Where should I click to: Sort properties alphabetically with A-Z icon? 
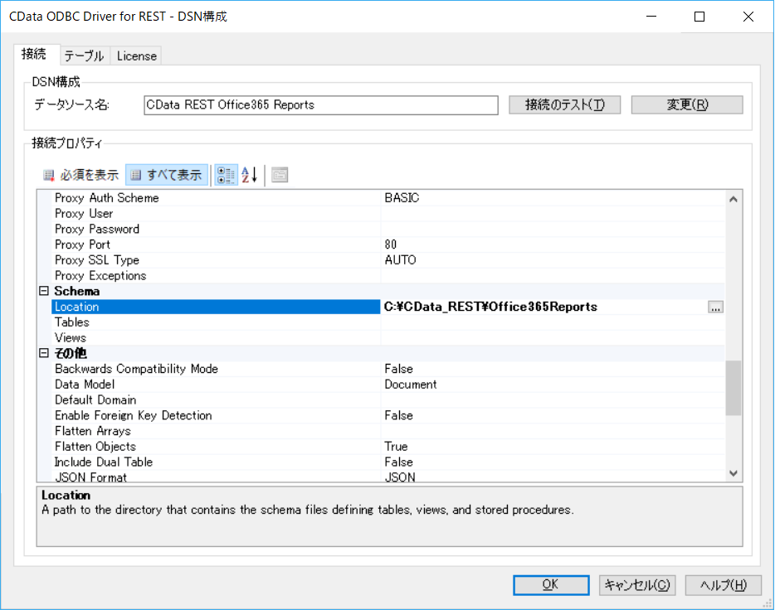pos(250,175)
